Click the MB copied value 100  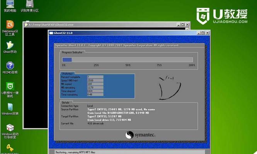pos(95,84)
